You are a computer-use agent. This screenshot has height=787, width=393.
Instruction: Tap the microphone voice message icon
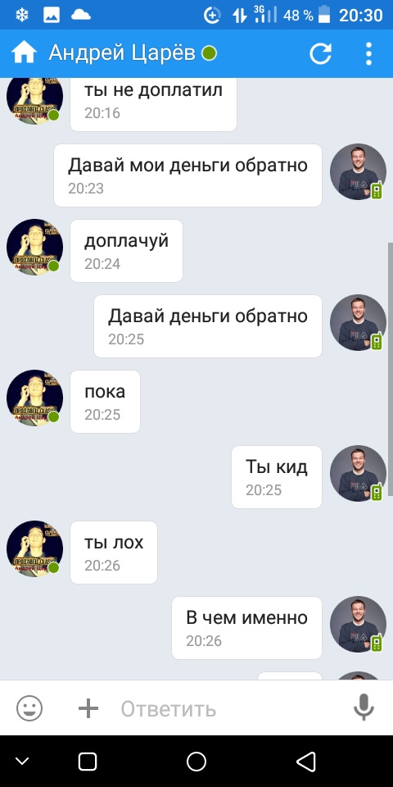tap(364, 707)
